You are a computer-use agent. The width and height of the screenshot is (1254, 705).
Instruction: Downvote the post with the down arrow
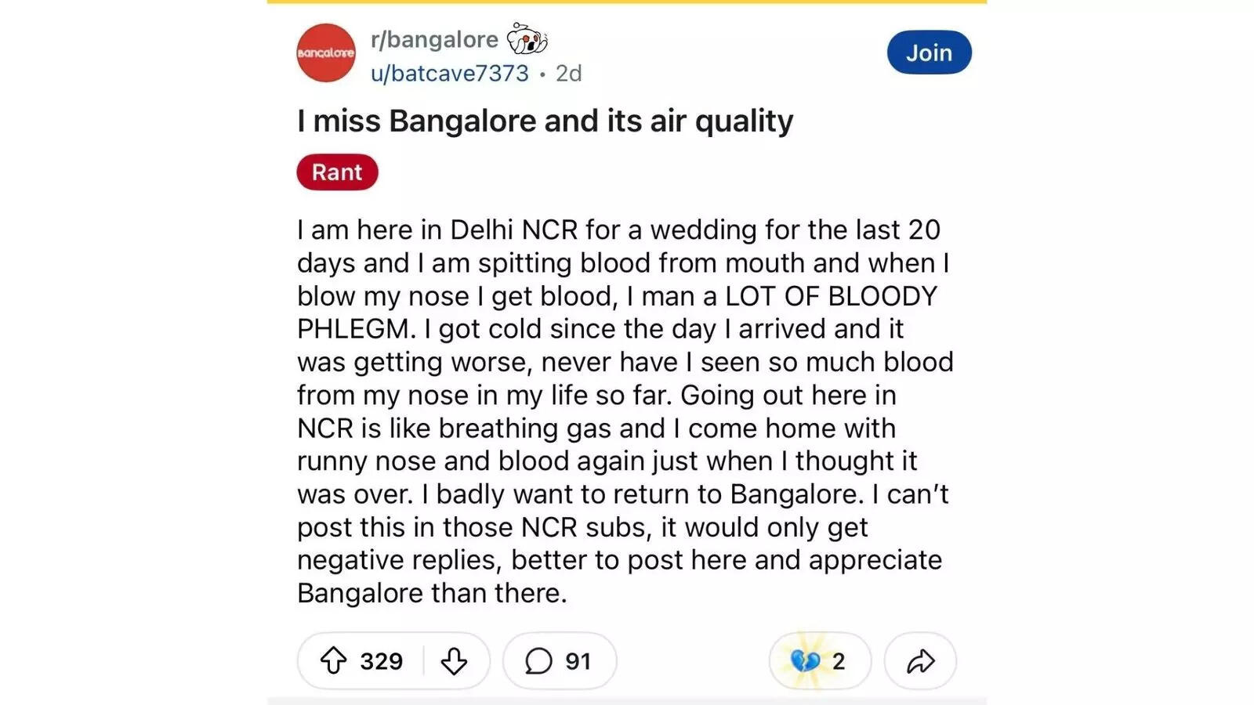(x=454, y=660)
